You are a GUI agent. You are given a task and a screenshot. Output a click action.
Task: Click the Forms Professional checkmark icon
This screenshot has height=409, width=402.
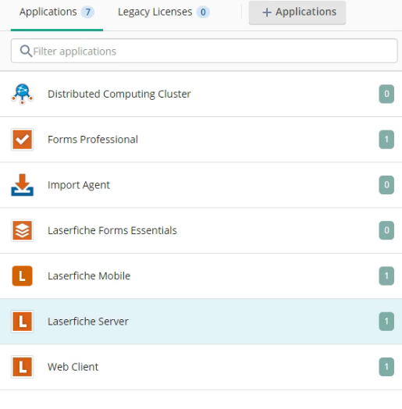pos(22,140)
